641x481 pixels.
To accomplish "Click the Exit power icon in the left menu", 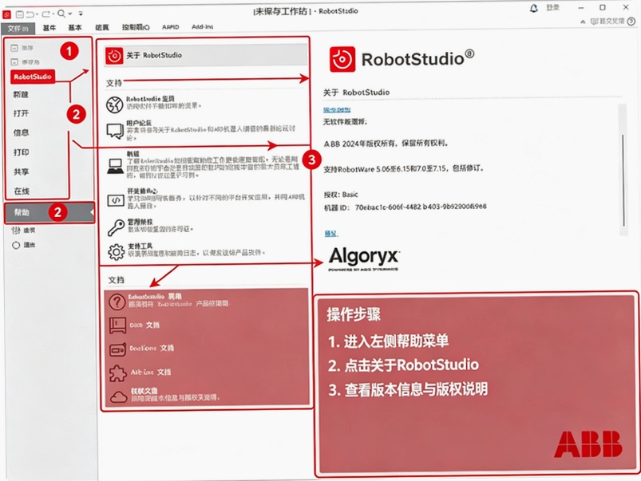I will click(x=16, y=245).
